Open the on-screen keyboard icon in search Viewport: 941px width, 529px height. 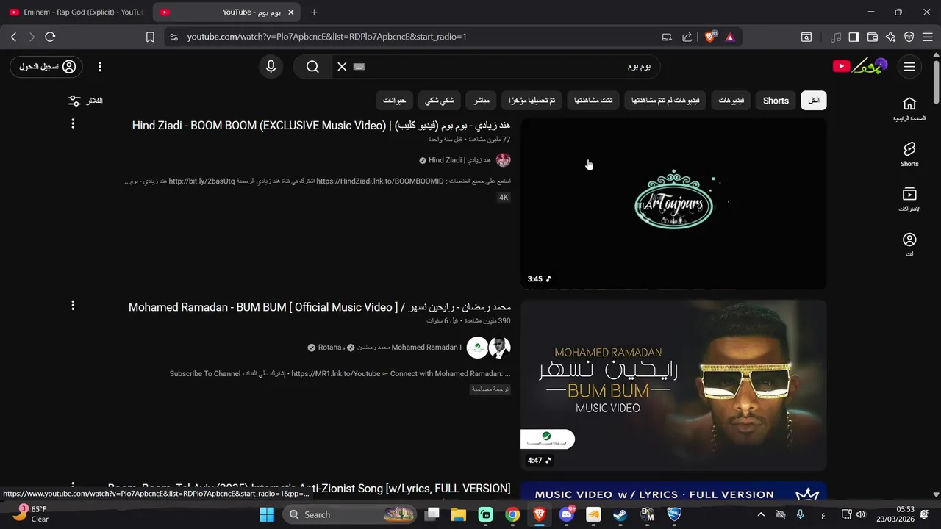coord(359,67)
